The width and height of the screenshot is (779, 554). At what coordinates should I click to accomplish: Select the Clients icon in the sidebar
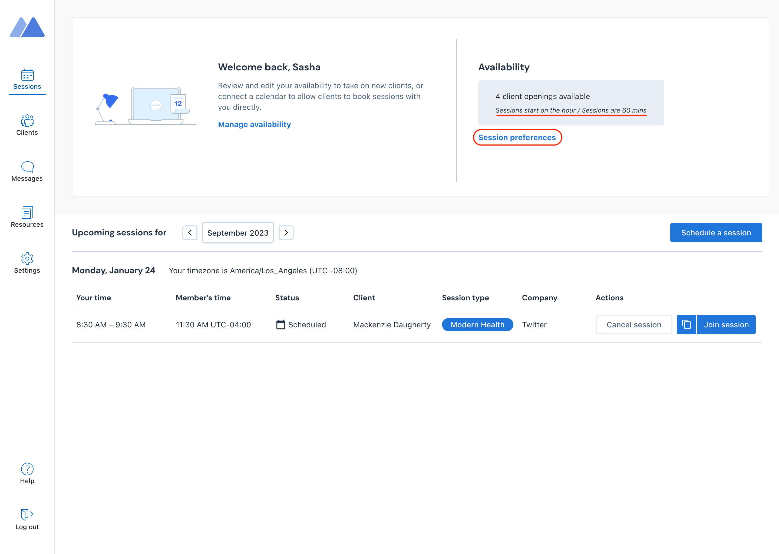[x=27, y=121]
